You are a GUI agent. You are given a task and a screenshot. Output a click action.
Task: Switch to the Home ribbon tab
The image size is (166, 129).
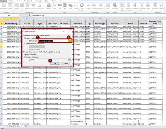[11, 1]
